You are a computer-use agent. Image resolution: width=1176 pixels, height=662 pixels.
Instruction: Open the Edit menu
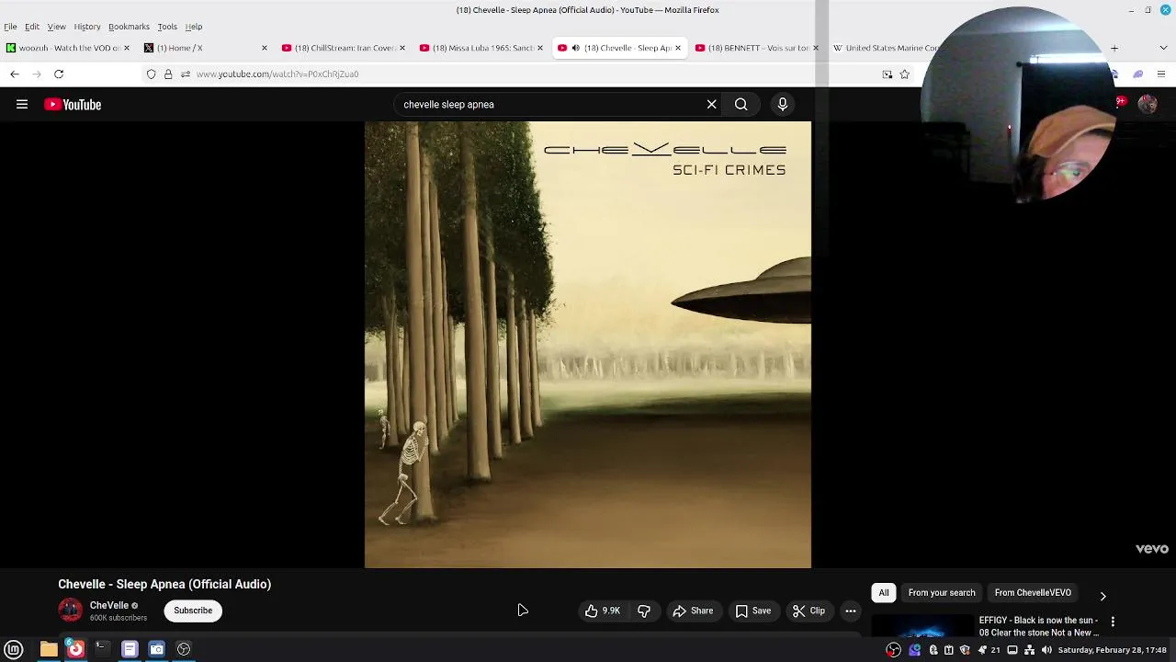coord(32,27)
